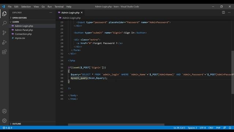
Task: Click the horizontal scrollbar in editor
Action: 116,125
